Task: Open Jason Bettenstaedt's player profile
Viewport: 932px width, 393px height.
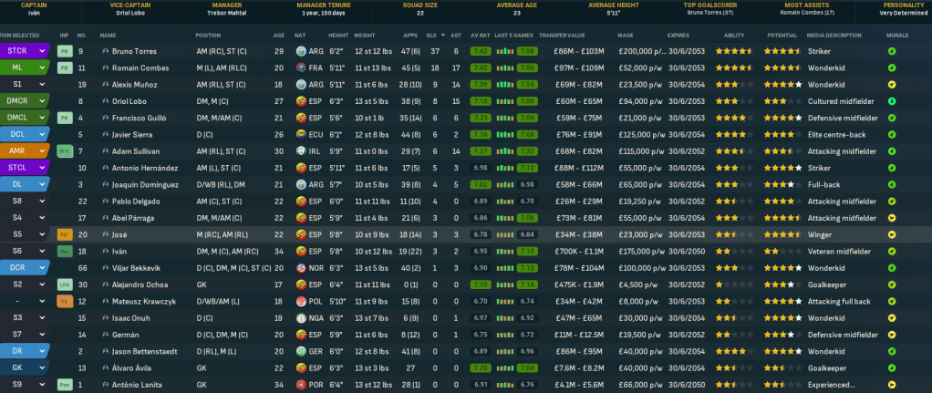Action: click(x=150, y=351)
